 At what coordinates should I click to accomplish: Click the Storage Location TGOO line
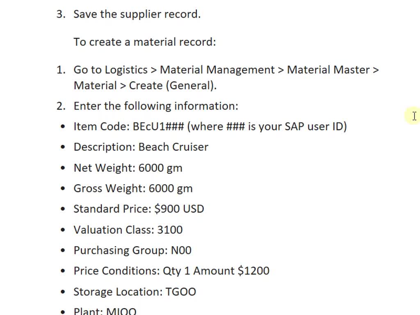point(135,292)
